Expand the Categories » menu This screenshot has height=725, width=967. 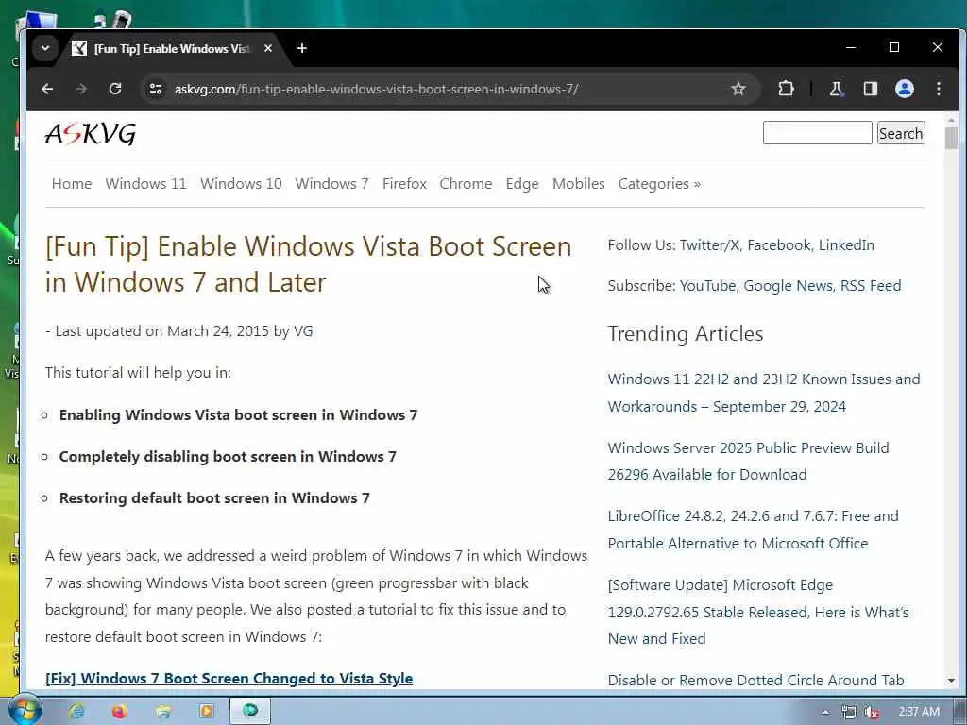pos(660,184)
